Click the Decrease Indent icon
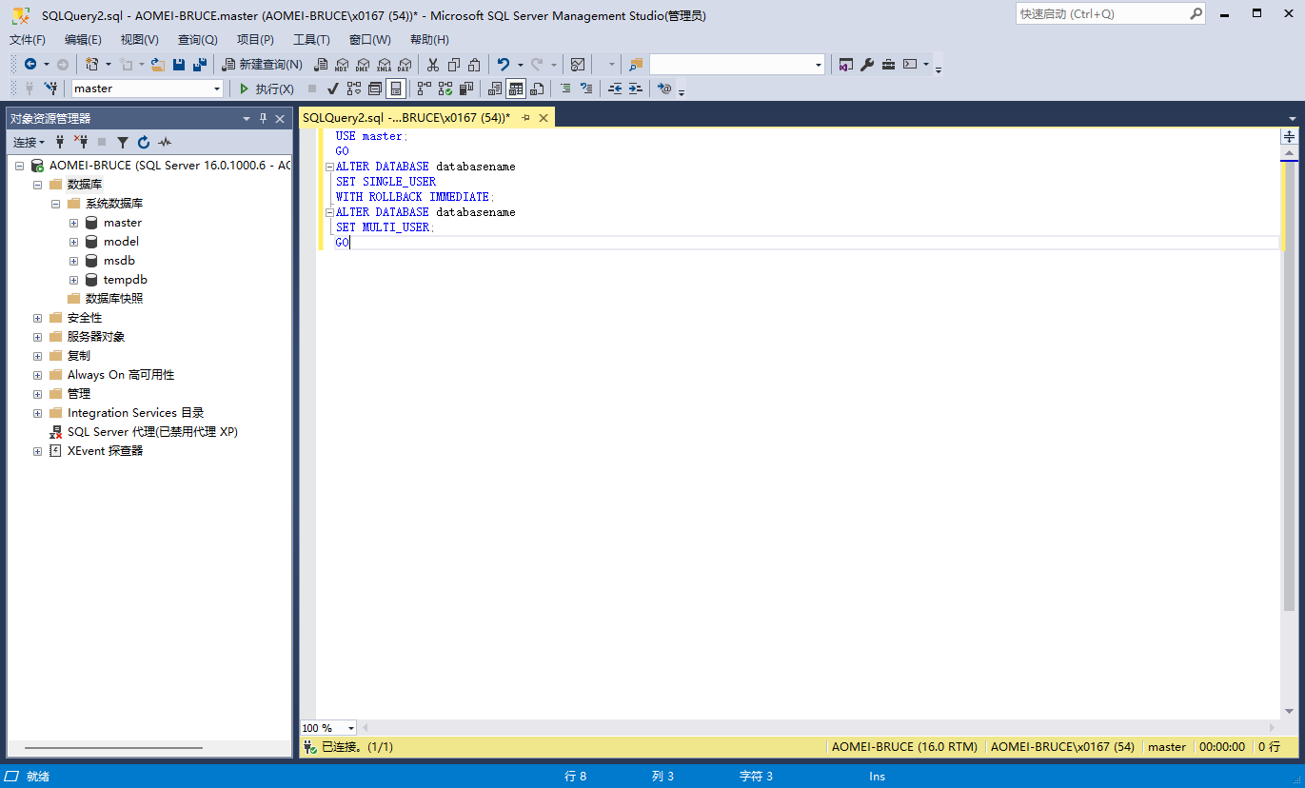 (615, 89)
